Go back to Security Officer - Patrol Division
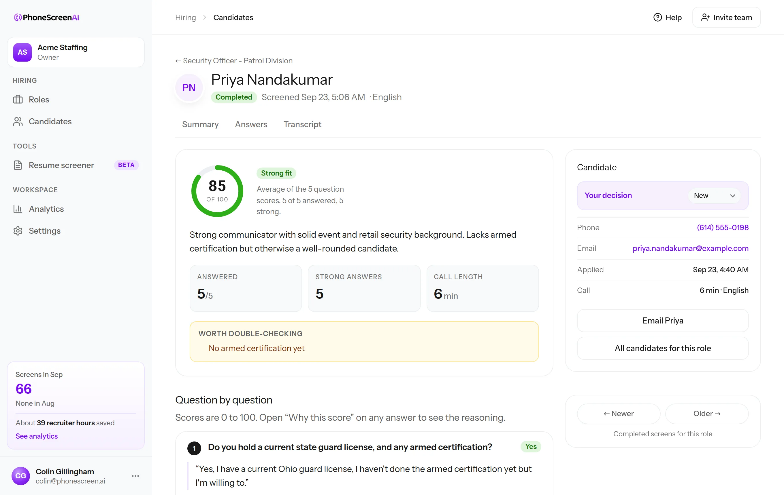The width and height of the screenshot is (784, 495). pyautogui.click(x=234, y=60)
